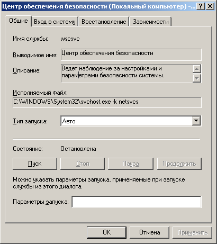Click description scroll down arrow

(196, 78)
